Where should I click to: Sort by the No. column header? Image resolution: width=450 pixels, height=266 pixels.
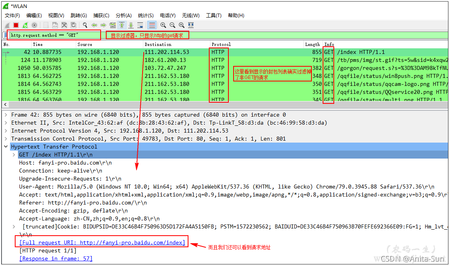pos(17,44)
